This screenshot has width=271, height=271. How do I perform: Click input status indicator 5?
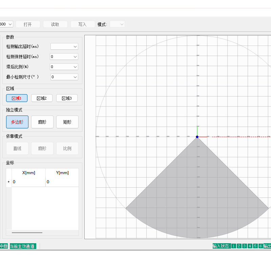point(255,246)
